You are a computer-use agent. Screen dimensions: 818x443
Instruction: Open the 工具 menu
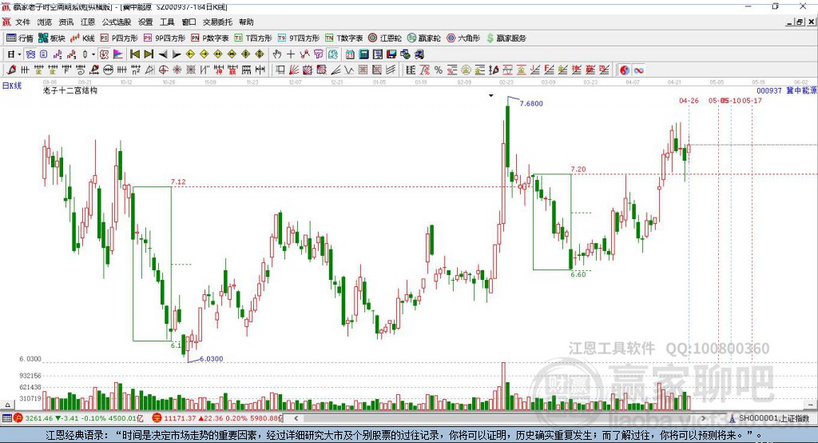tap(167, 22)
